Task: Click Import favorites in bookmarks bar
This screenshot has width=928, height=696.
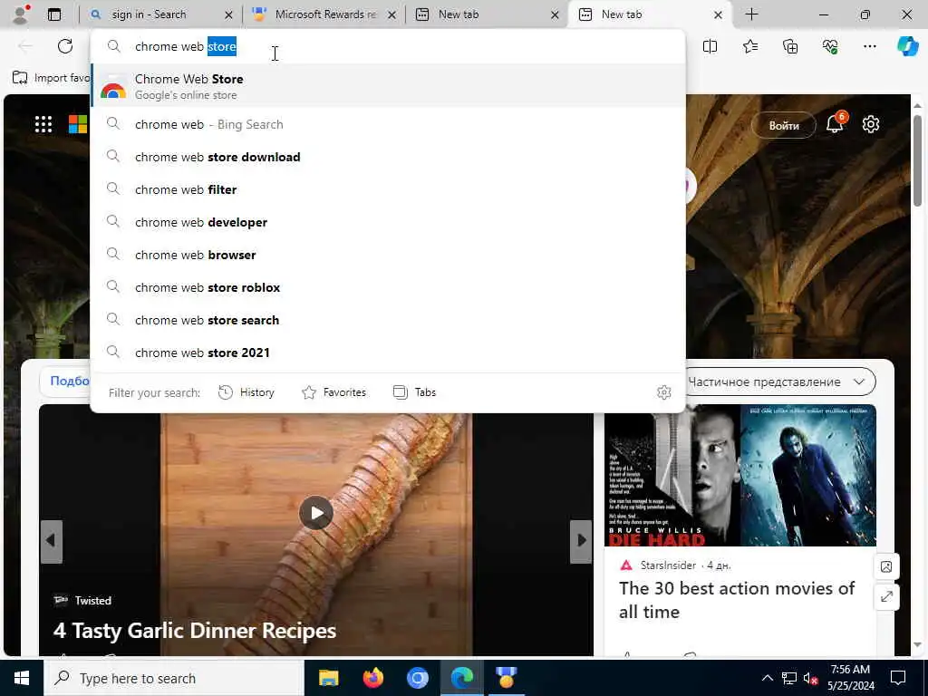Action: (x=51, y=78)
